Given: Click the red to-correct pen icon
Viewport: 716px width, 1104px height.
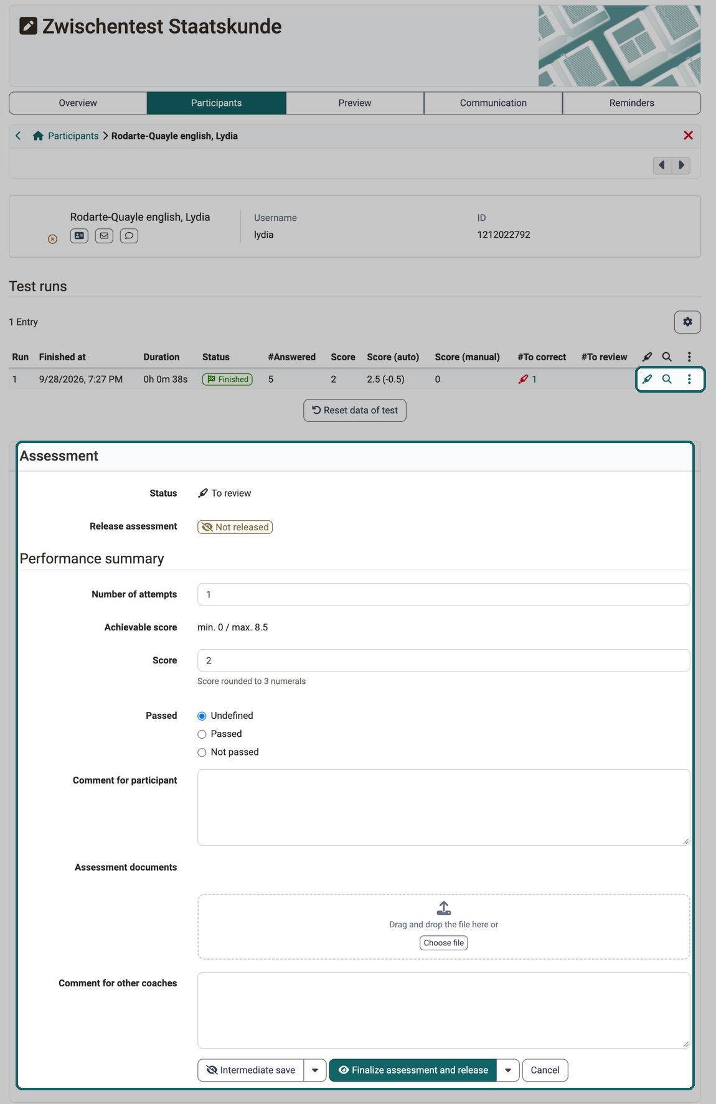Looking at the screenshot, I should pyautogui.click(x=523, y=379).
